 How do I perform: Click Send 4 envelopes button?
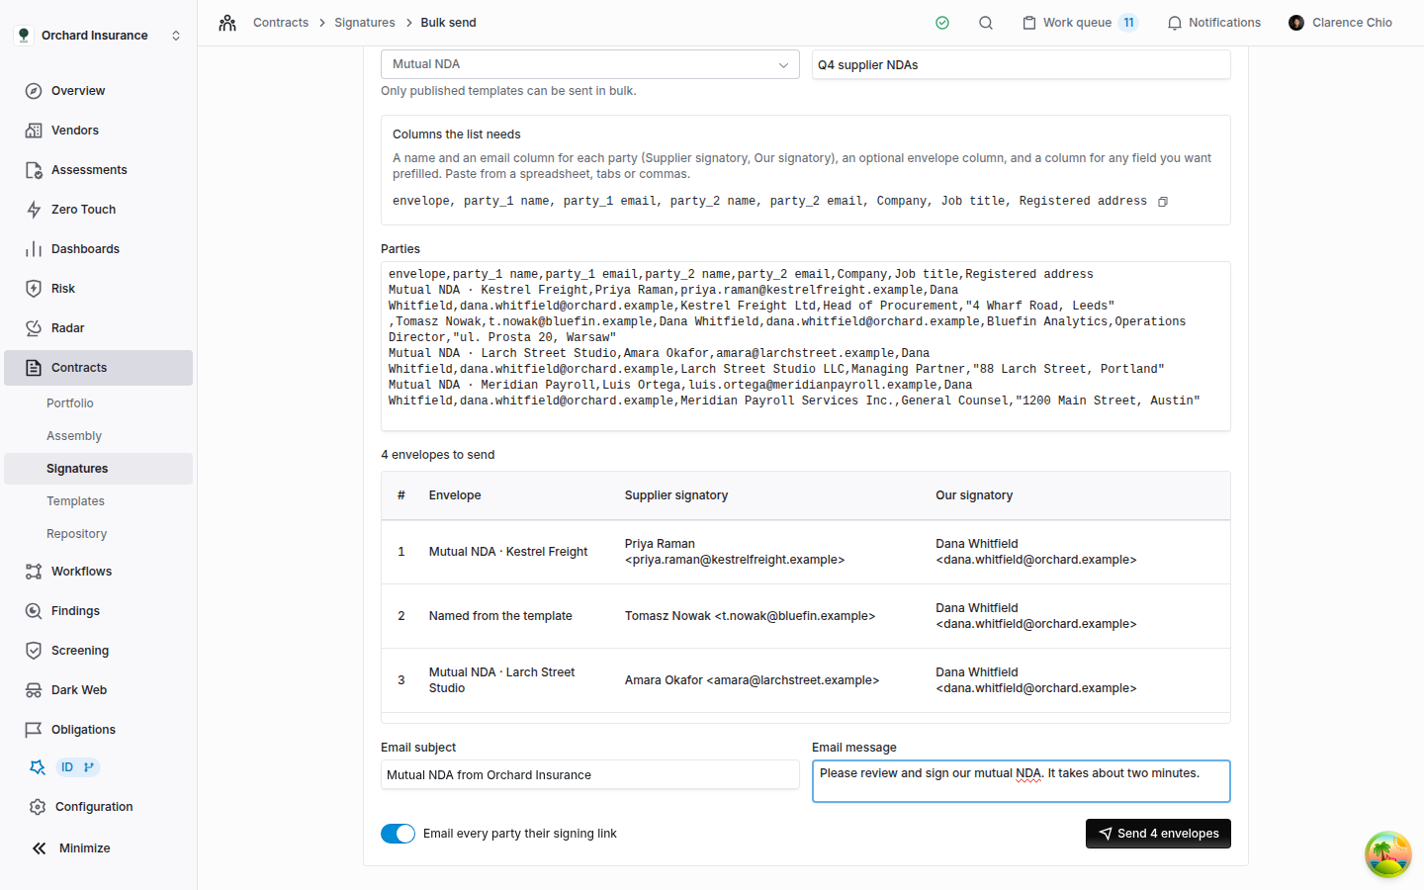coord(1158,834)
